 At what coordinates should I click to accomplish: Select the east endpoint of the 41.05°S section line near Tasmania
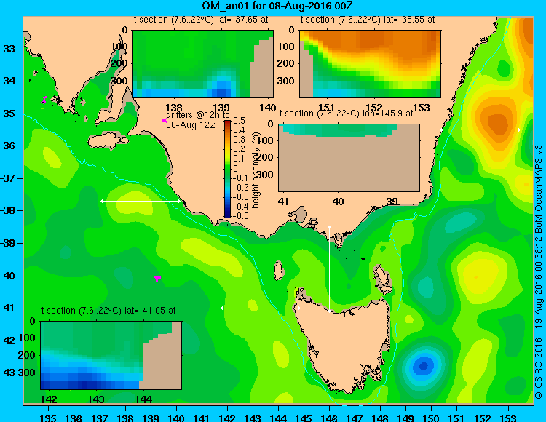tap(298, 308)
